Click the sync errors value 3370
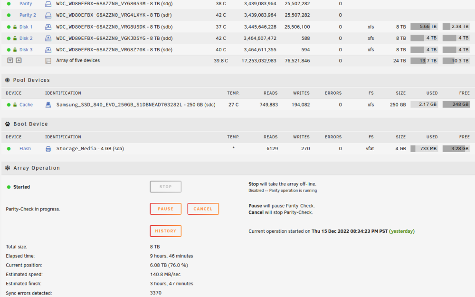The image size is (475, 297). pyautogui.click(x=156, y=293)
